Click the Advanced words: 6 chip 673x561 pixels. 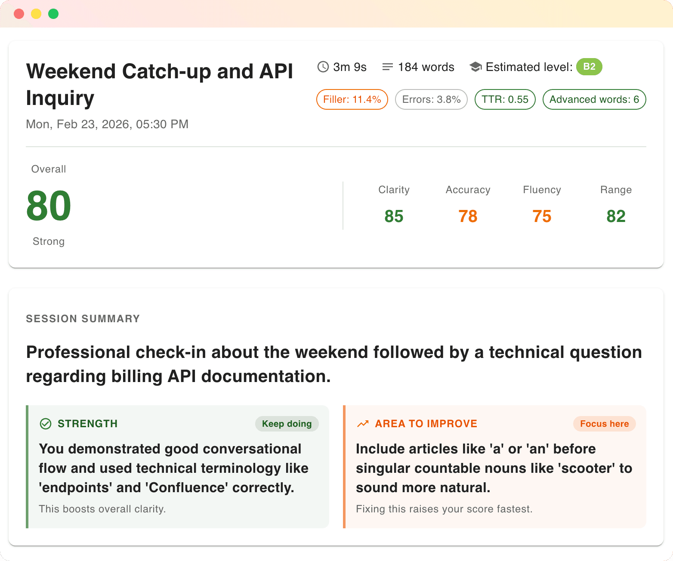pyautogui.click(x=594, y=99)
